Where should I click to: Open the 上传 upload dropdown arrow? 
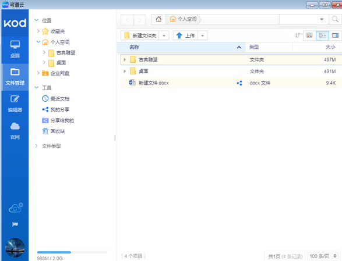pyautogui.click(x=202, y=35)
